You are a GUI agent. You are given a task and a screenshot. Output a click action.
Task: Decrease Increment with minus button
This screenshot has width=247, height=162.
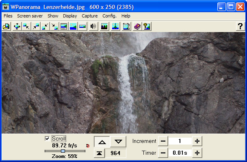[163, 141]
